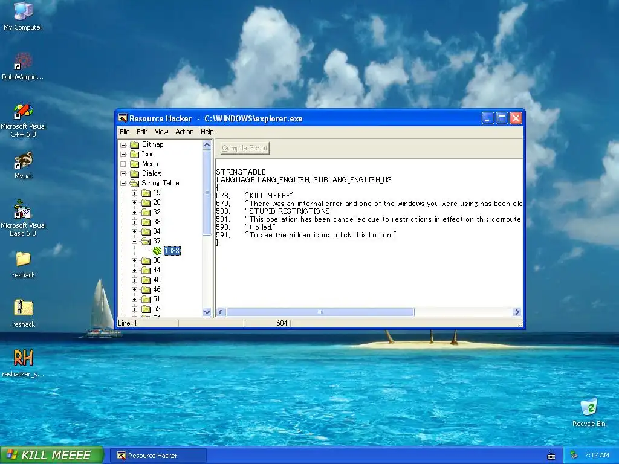Open the Edit menu

[142, 132]
